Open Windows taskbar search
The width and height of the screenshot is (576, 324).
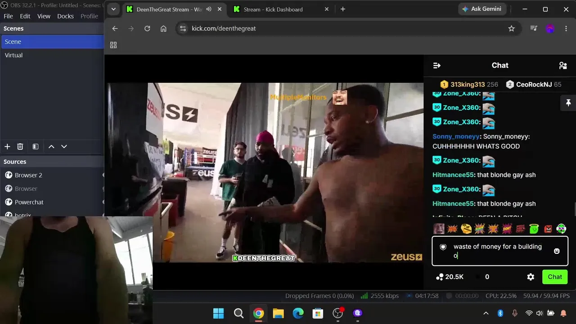pyautogui.click(x=239, y=313)
